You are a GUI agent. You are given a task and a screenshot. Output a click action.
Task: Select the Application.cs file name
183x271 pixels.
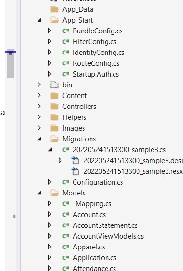tap(94, 258)
